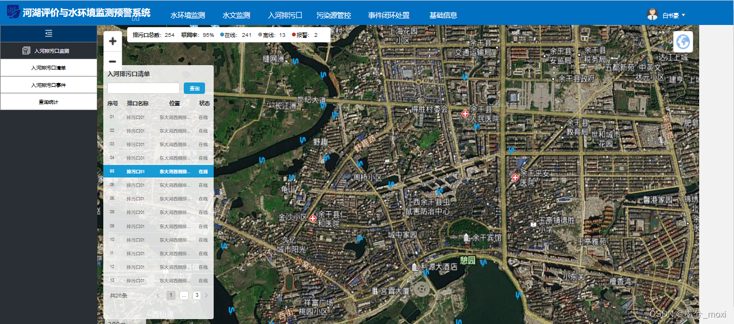Click the user avatar icon

coord(652,15)
